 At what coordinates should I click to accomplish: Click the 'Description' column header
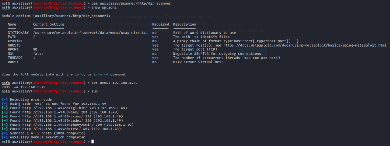click(x=185, y=24)
